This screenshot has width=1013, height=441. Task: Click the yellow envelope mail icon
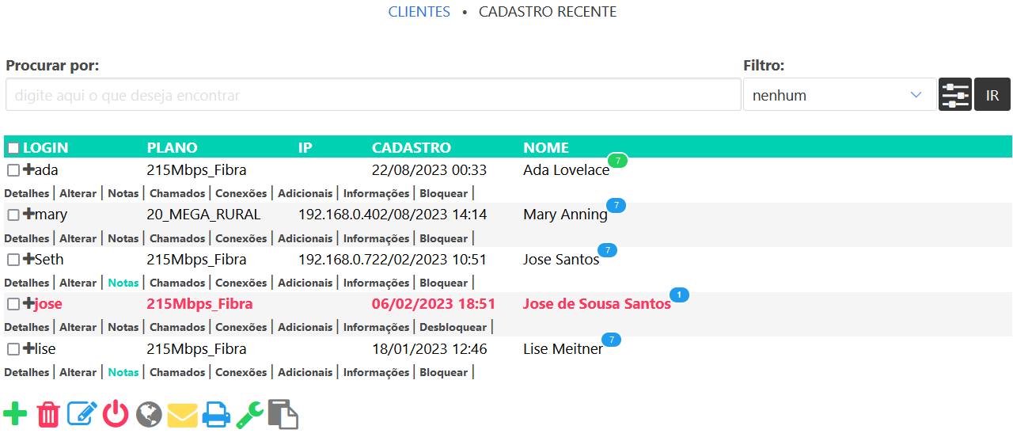tap(182, 414)
